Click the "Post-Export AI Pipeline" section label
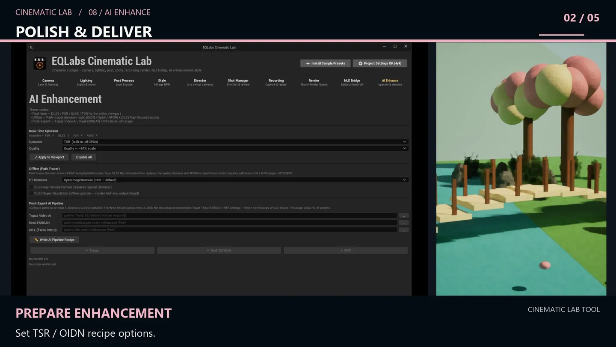Image resolution: width=616 pixels, height=347 pixels. [46, 203]
